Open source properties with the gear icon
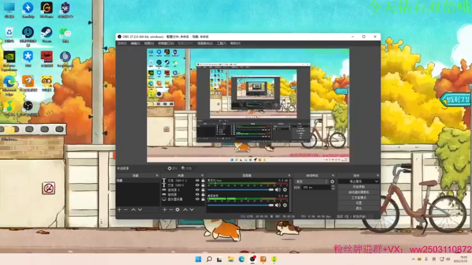The width and height of the screenshot is (472, 265). pyautogui.click(x=178, y=210)
